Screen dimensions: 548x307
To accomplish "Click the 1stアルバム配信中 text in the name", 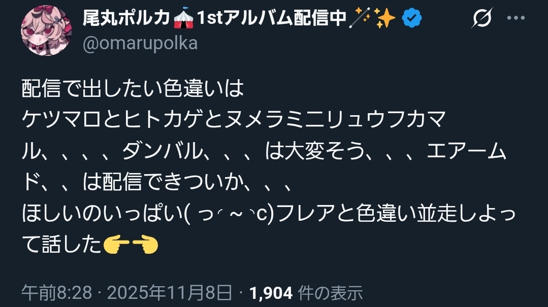I will click(272, 17).
